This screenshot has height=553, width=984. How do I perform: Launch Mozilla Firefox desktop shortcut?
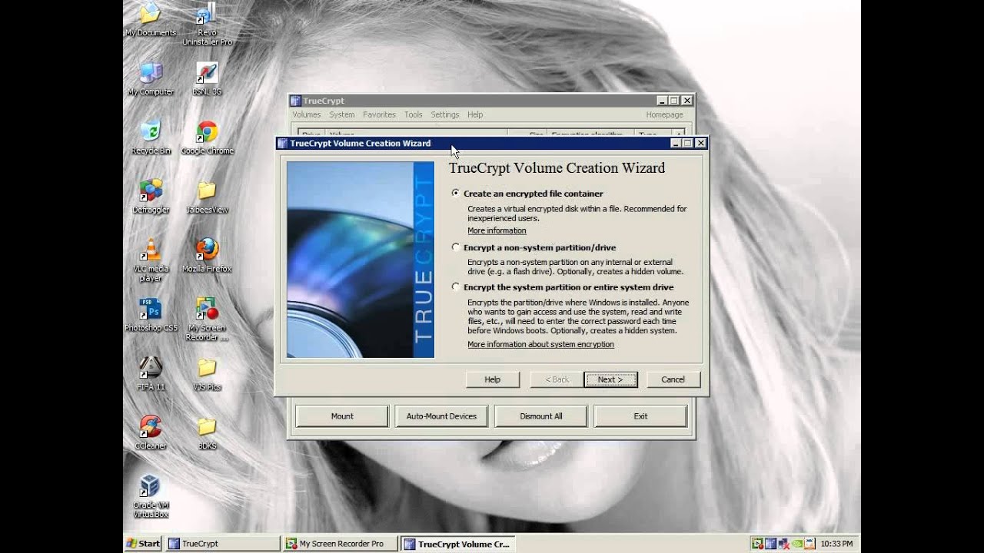207,255
